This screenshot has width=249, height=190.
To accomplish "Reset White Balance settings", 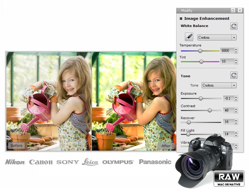I will point(234,26).
